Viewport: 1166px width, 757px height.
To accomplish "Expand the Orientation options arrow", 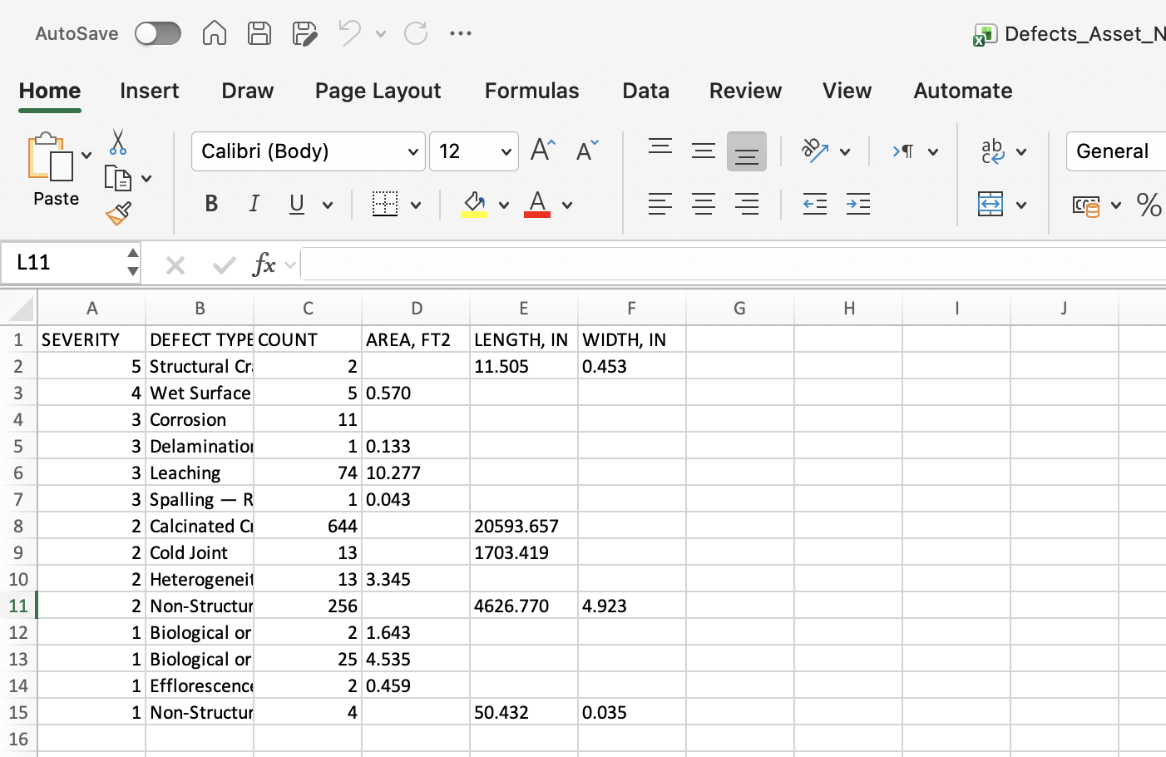I will coord(845,151).
